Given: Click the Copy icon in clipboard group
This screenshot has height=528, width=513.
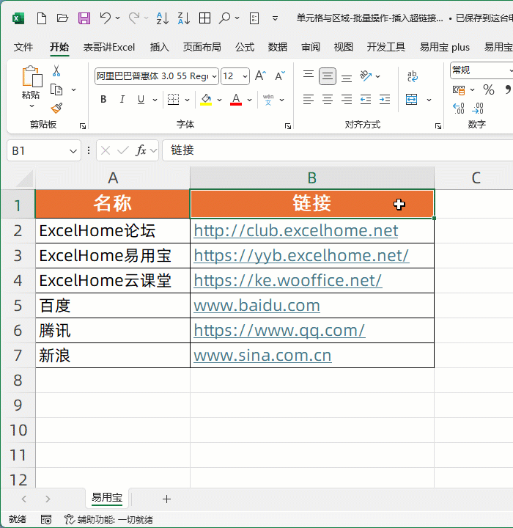Looking at the screenshot, I should [56, 90].
